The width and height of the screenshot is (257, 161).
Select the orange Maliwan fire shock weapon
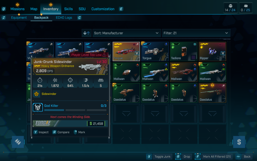[x=183, y=72]
